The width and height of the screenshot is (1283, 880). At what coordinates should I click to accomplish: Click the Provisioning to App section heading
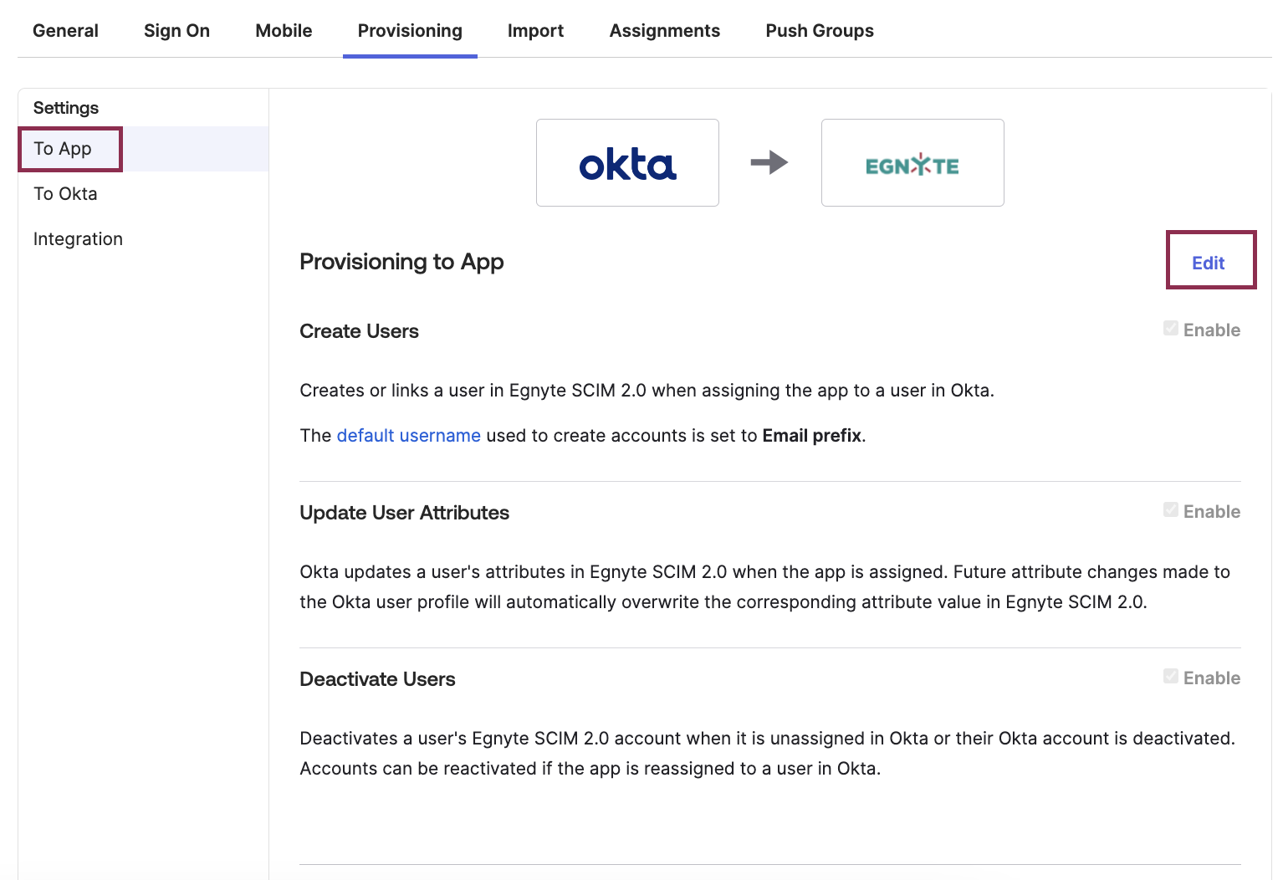(401, 262)
